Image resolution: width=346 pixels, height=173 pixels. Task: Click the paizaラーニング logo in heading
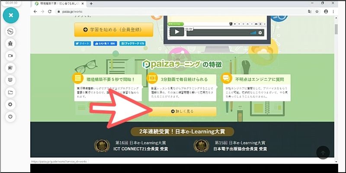[171, 64]
